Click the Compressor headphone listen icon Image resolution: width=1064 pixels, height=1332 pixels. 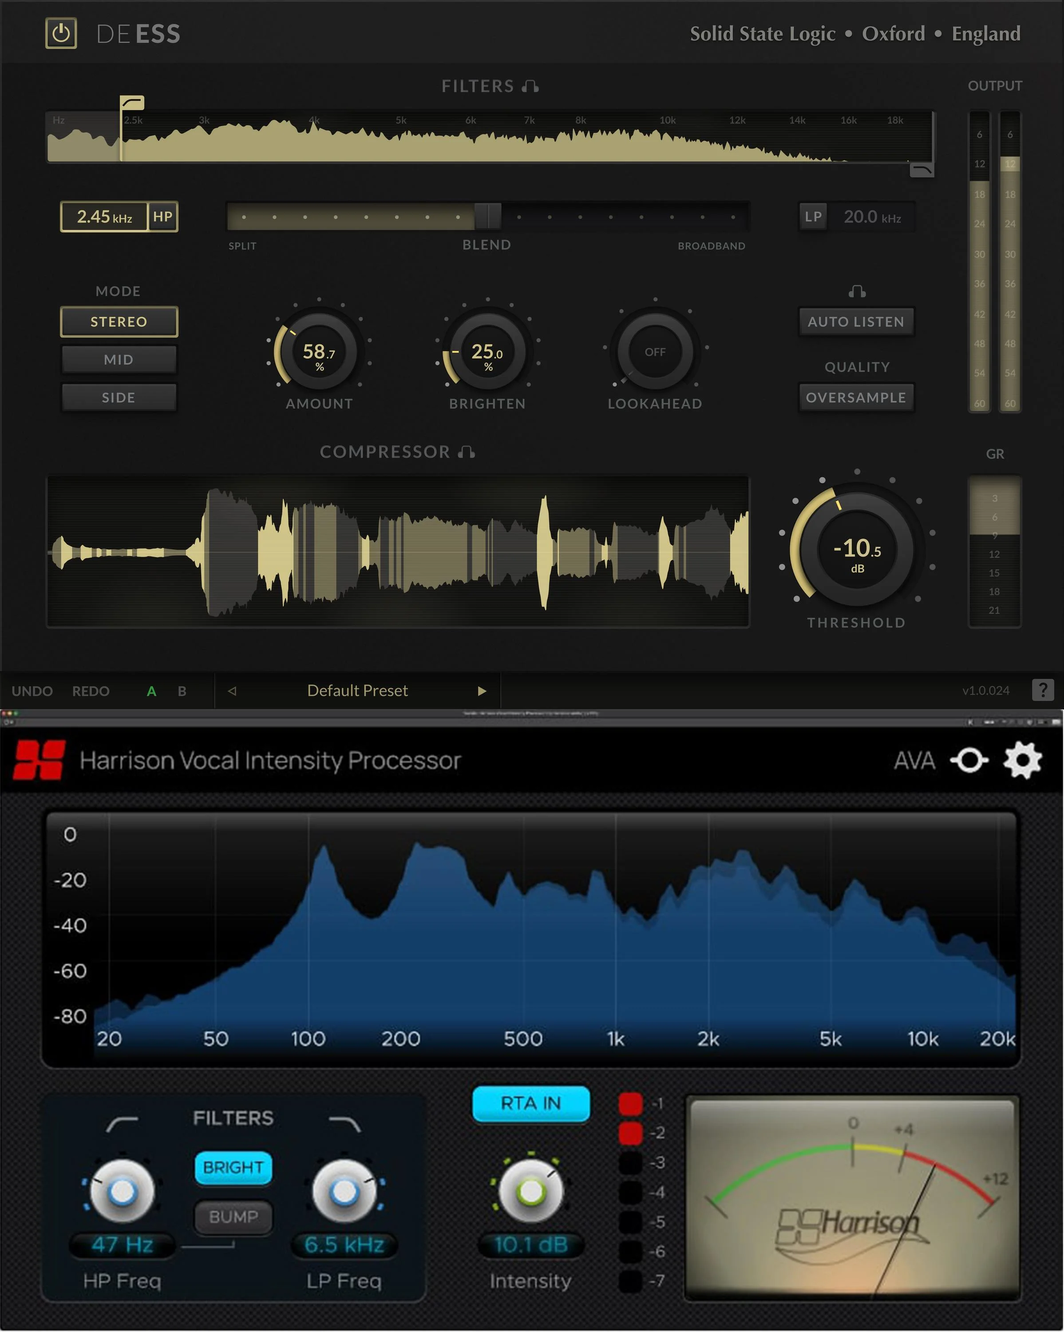point(466,452)
